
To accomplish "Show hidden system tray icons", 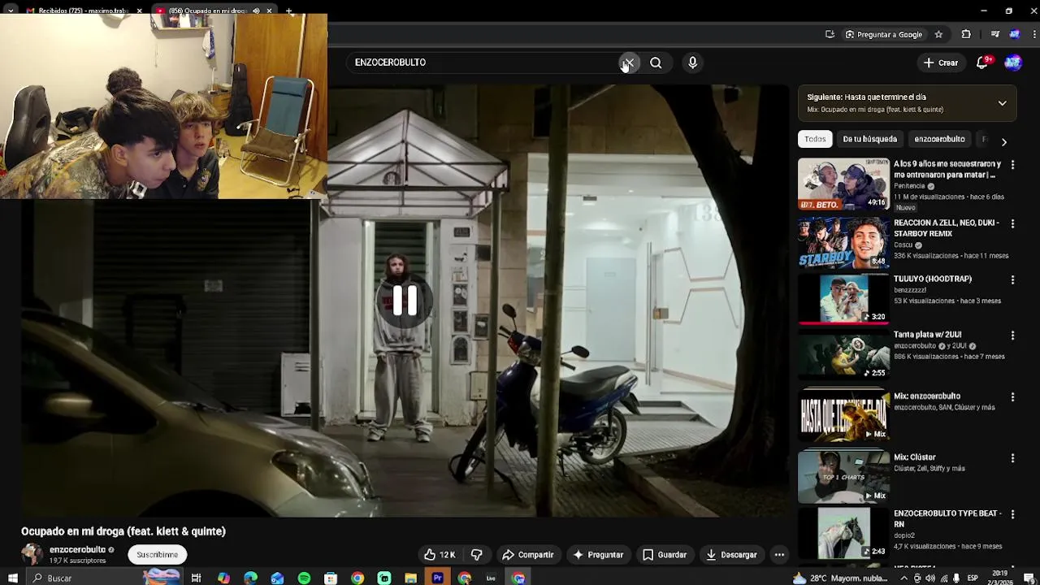I will coord(903,578).
